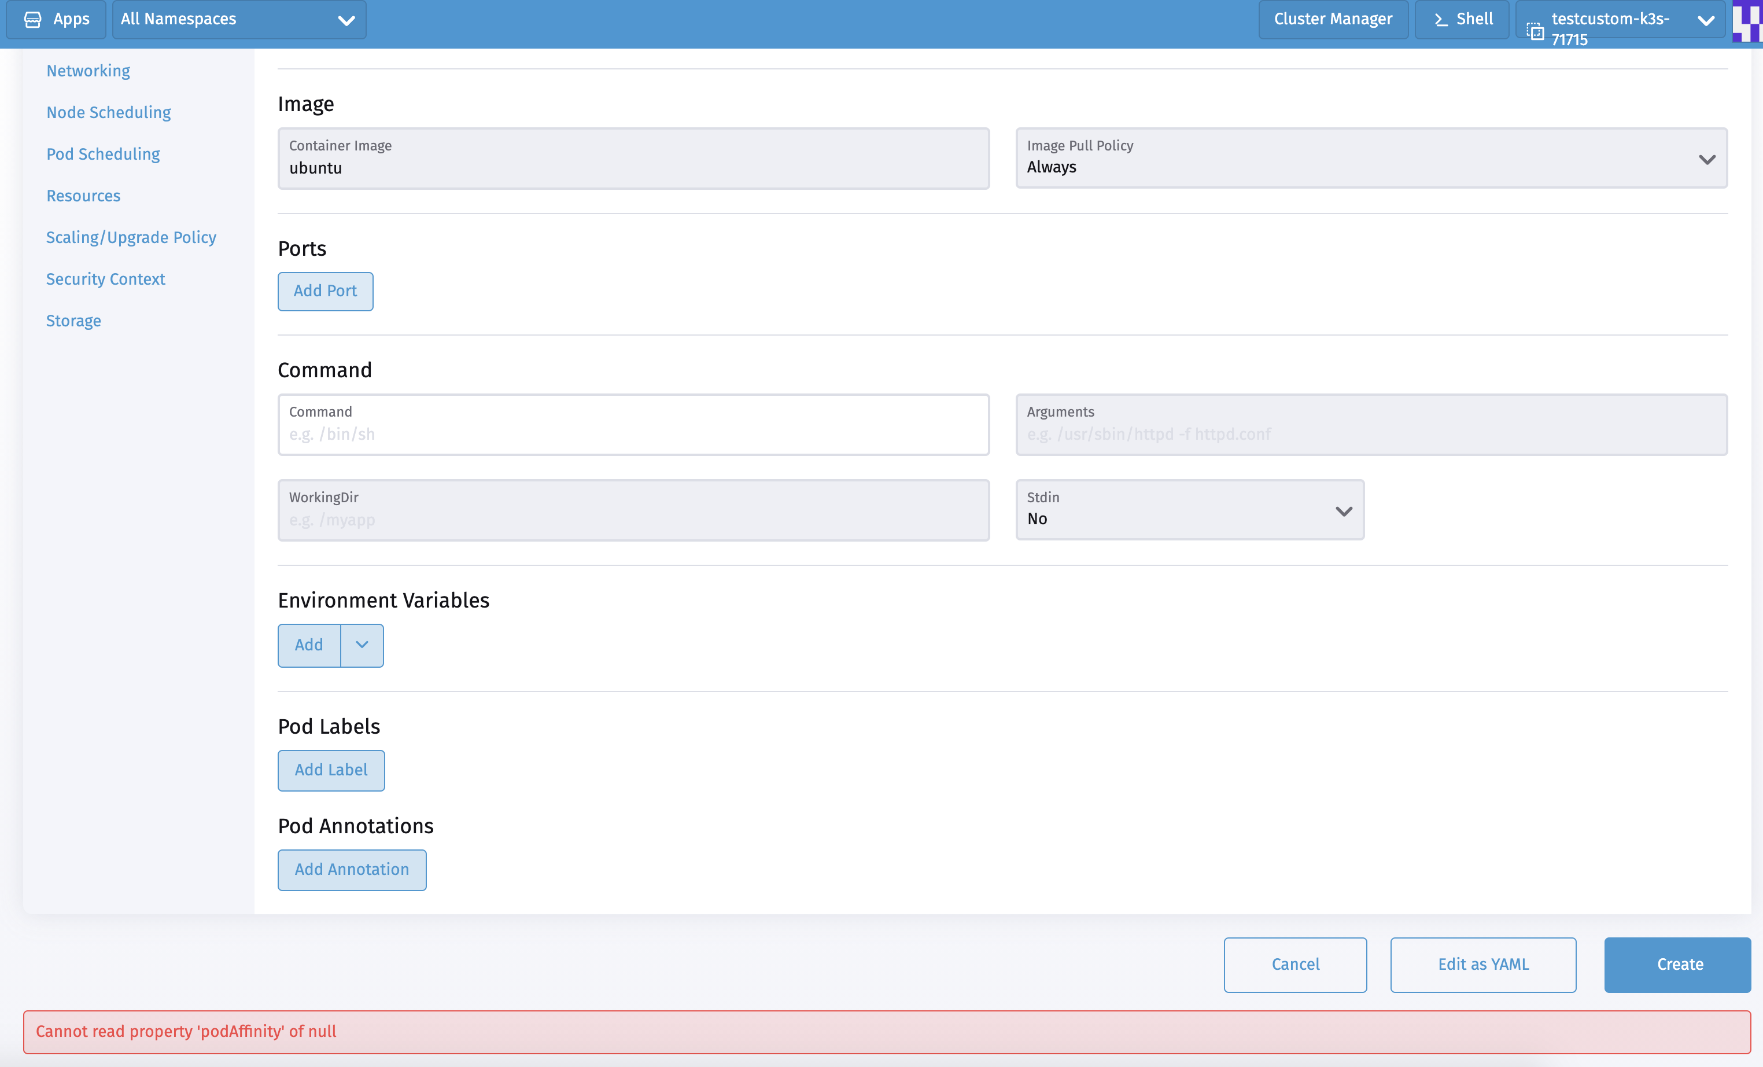Click the Add Port button
Viewport: 1763px width, 1067px height.
325,291
